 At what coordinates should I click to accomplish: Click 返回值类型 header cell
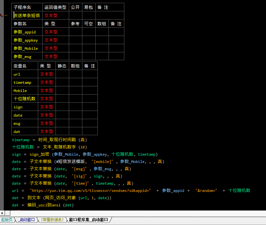coord(56,7)
